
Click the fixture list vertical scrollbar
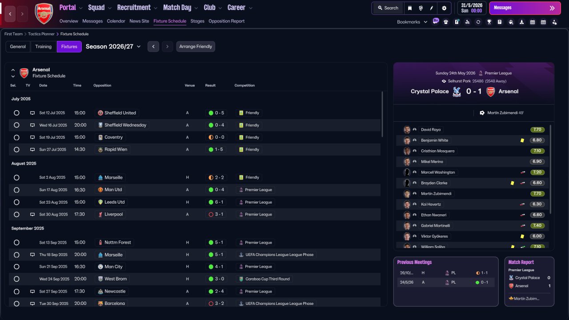pos(382,114)
